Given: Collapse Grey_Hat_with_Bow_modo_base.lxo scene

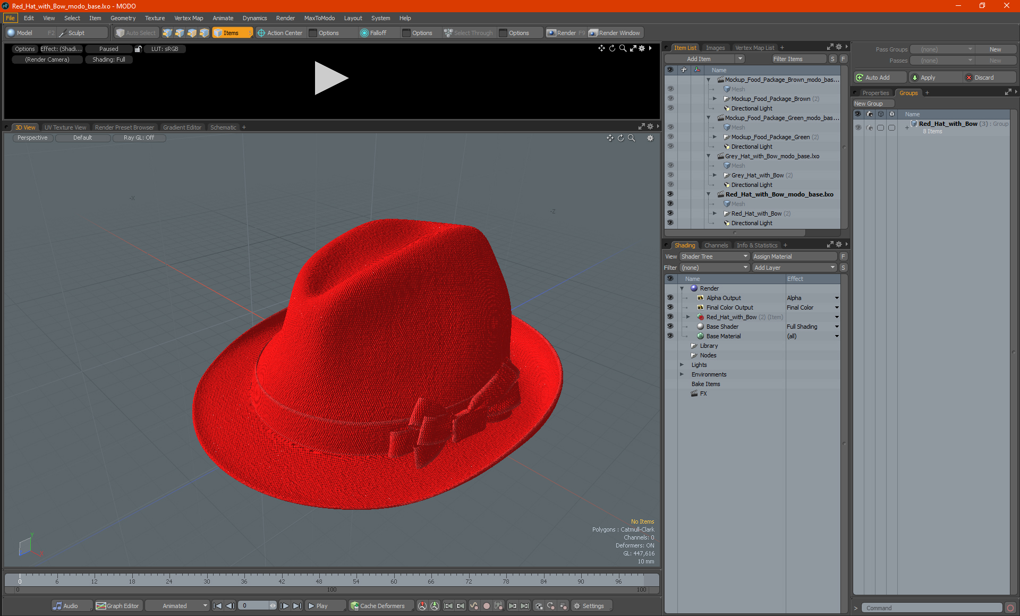Looking at the screenshot, I should click(708, 156).
